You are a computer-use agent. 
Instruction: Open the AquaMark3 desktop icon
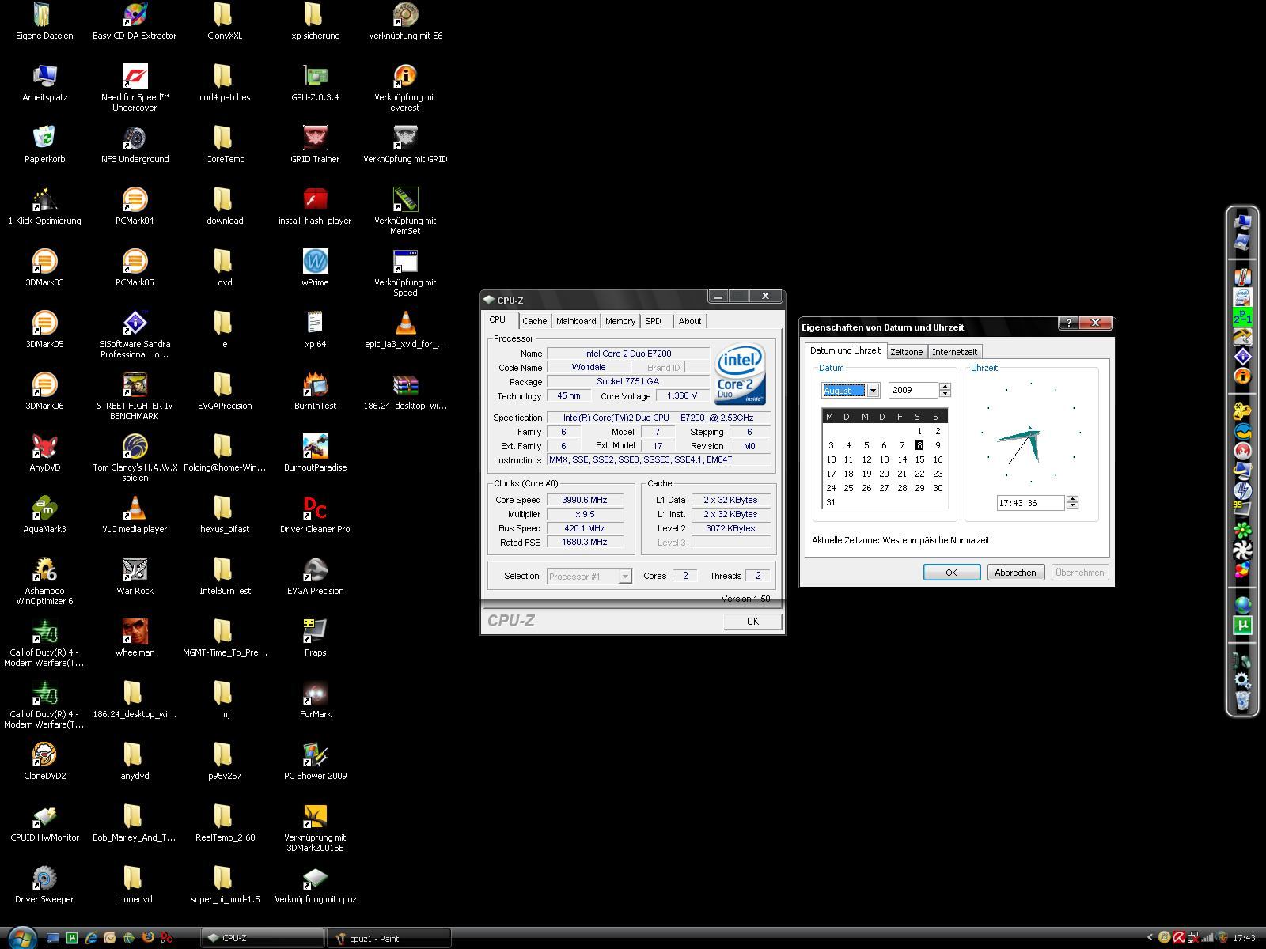point(44,514)
